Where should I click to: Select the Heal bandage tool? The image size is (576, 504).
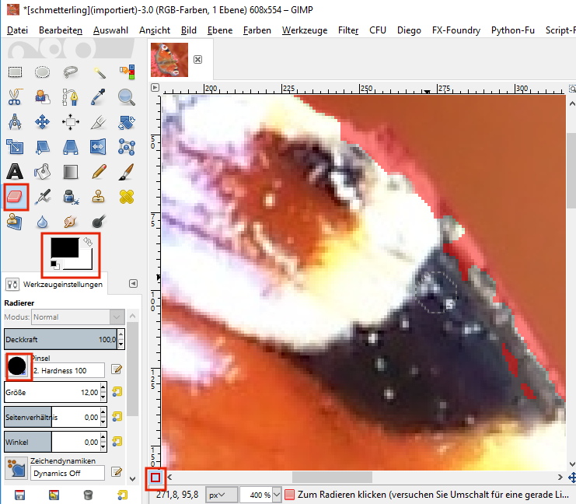(127, 197)
